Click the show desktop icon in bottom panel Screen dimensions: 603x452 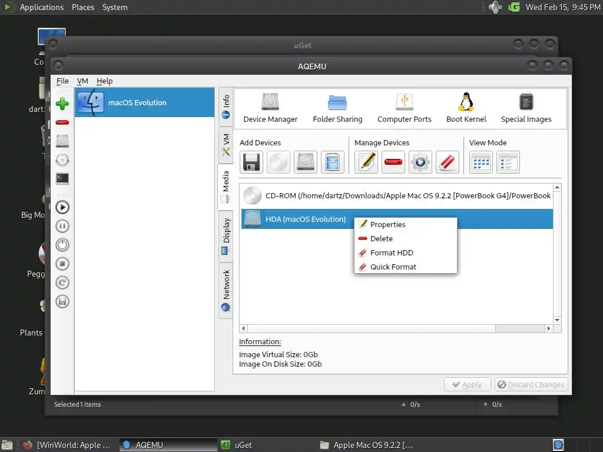point(7,445)
